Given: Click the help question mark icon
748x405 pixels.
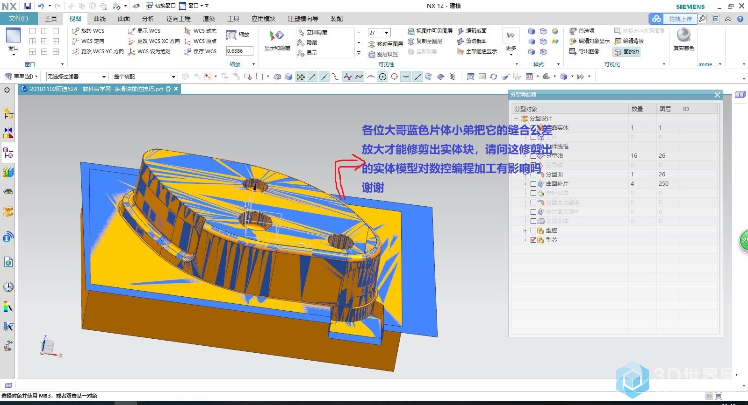Looking at the screenshot, I should [x=741, y=19].
